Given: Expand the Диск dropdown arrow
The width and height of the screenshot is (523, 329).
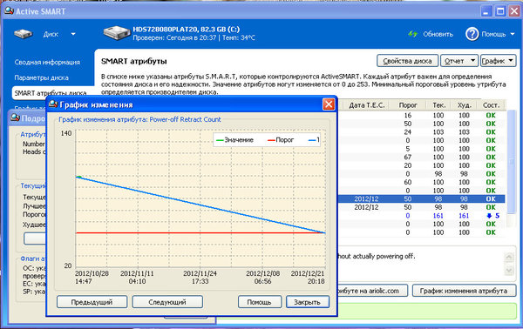Looking at the screenshot, I should pos(73,34).
